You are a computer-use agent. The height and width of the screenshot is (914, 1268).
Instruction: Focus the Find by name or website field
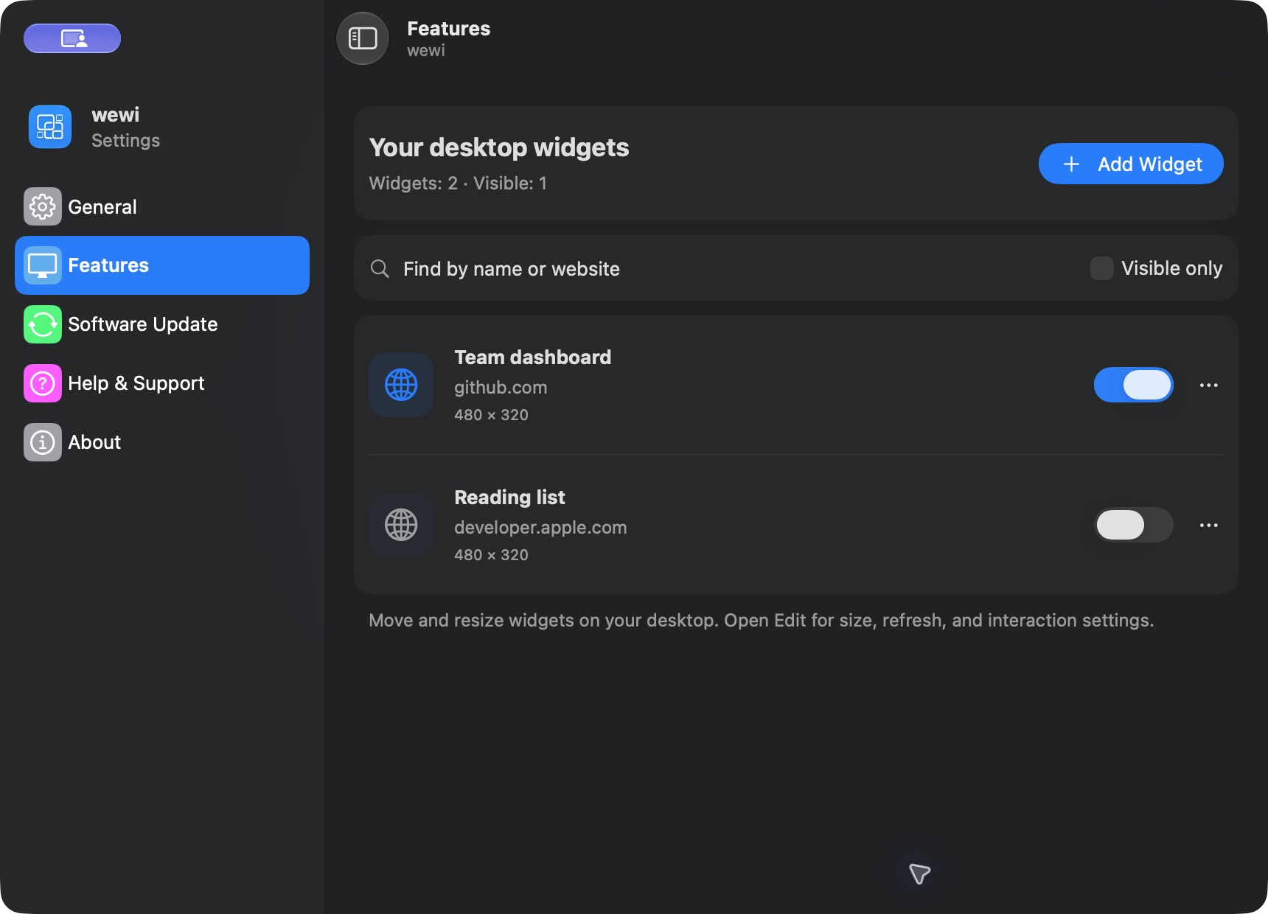722,268
